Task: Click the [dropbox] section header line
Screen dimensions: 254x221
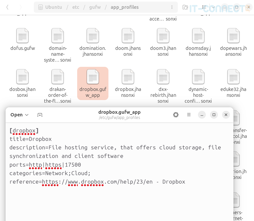Action: click(x=24, y=131)
